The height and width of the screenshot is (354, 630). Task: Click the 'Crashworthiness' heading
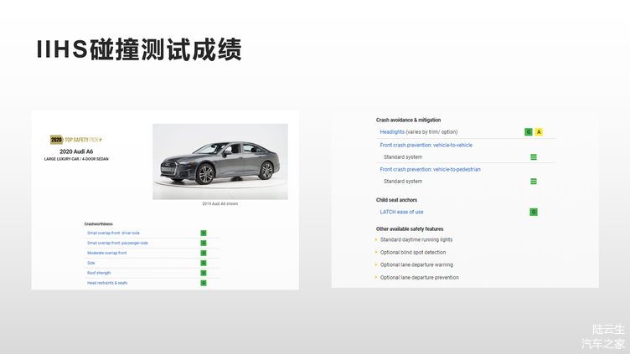(99, 224)
